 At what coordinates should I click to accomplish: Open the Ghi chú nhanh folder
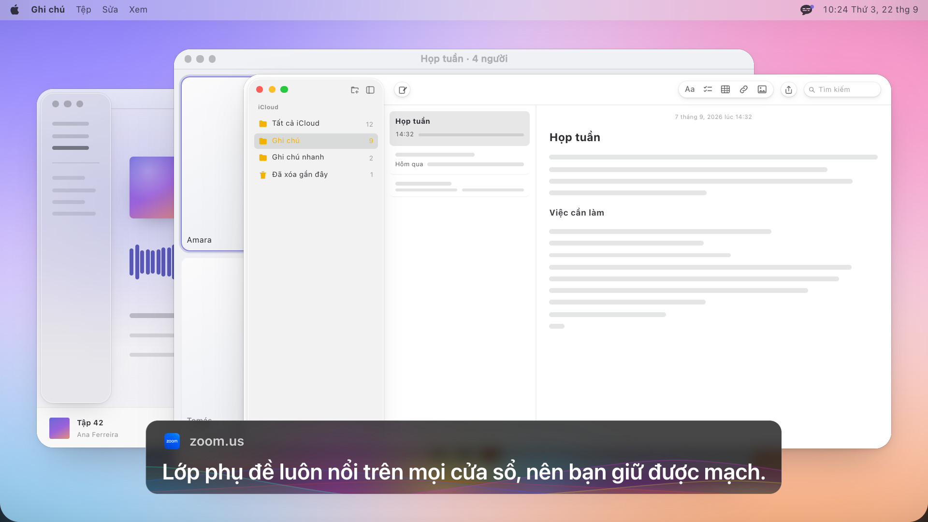click(x=316, y=158)
